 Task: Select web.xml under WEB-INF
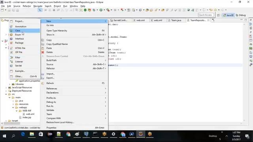pyautogui.click(x=28, y=114)
